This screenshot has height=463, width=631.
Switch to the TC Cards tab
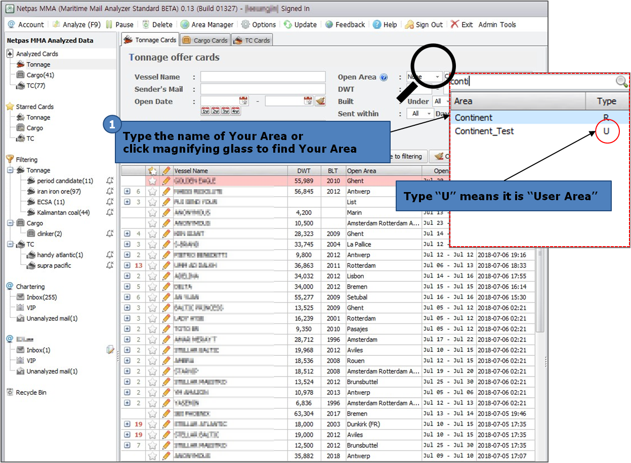pos(252,40)
